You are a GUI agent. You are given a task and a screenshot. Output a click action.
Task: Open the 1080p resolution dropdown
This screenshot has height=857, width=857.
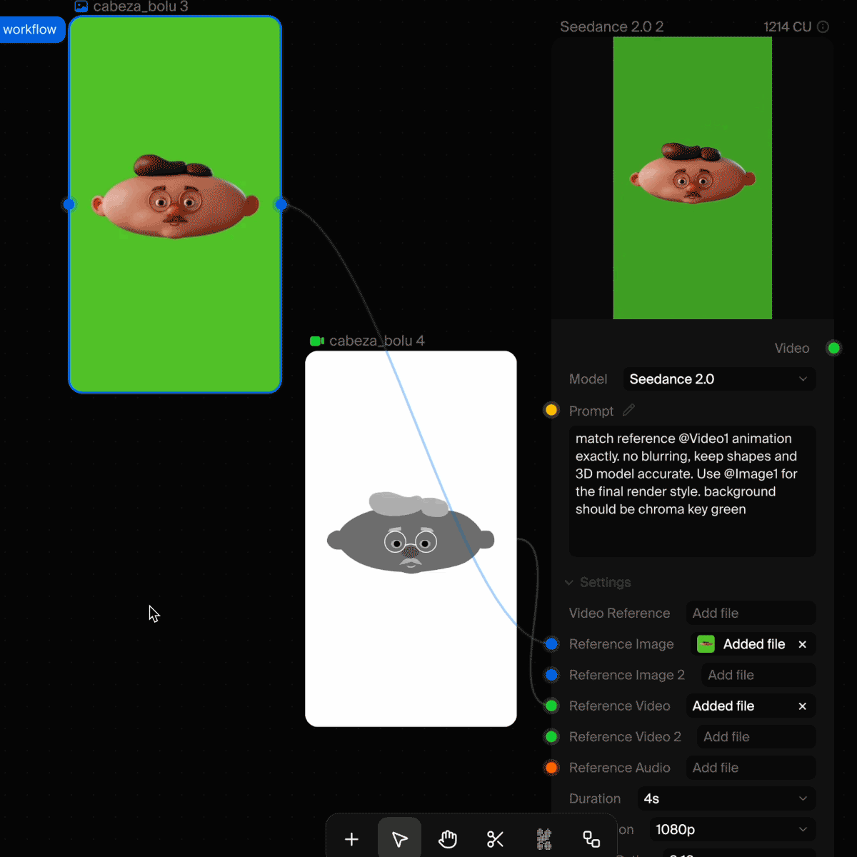[x=732, y=829]
